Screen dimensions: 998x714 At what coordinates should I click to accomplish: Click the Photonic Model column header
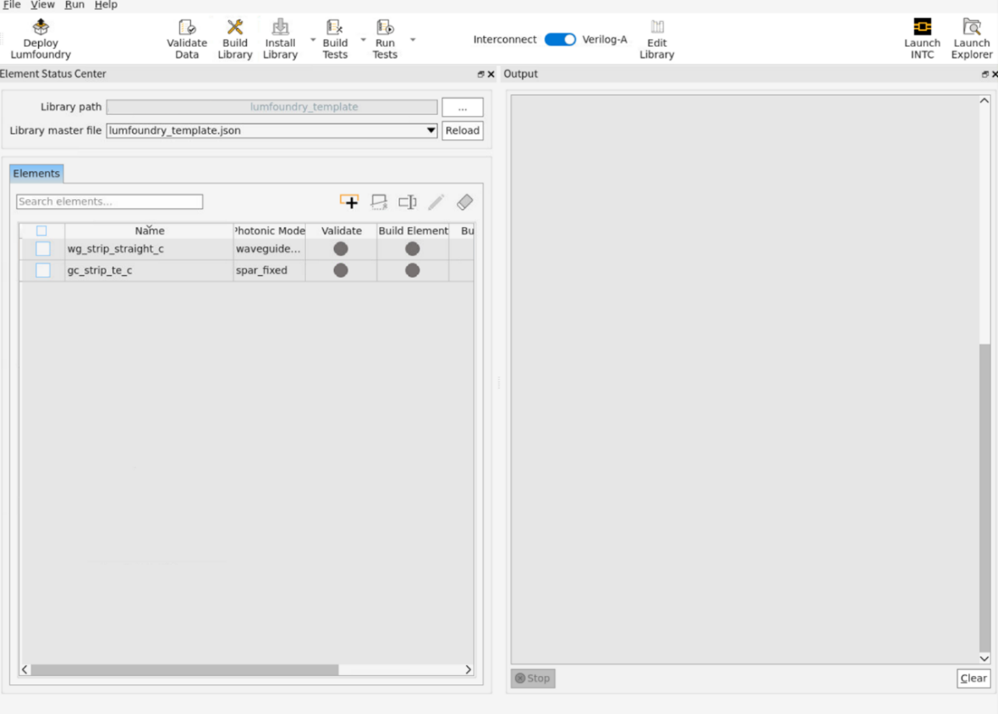coord(269,231)
